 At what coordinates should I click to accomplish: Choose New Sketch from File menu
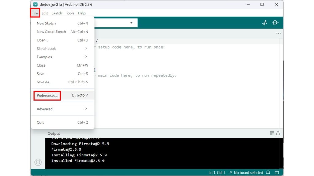click(x=62, y=23)
